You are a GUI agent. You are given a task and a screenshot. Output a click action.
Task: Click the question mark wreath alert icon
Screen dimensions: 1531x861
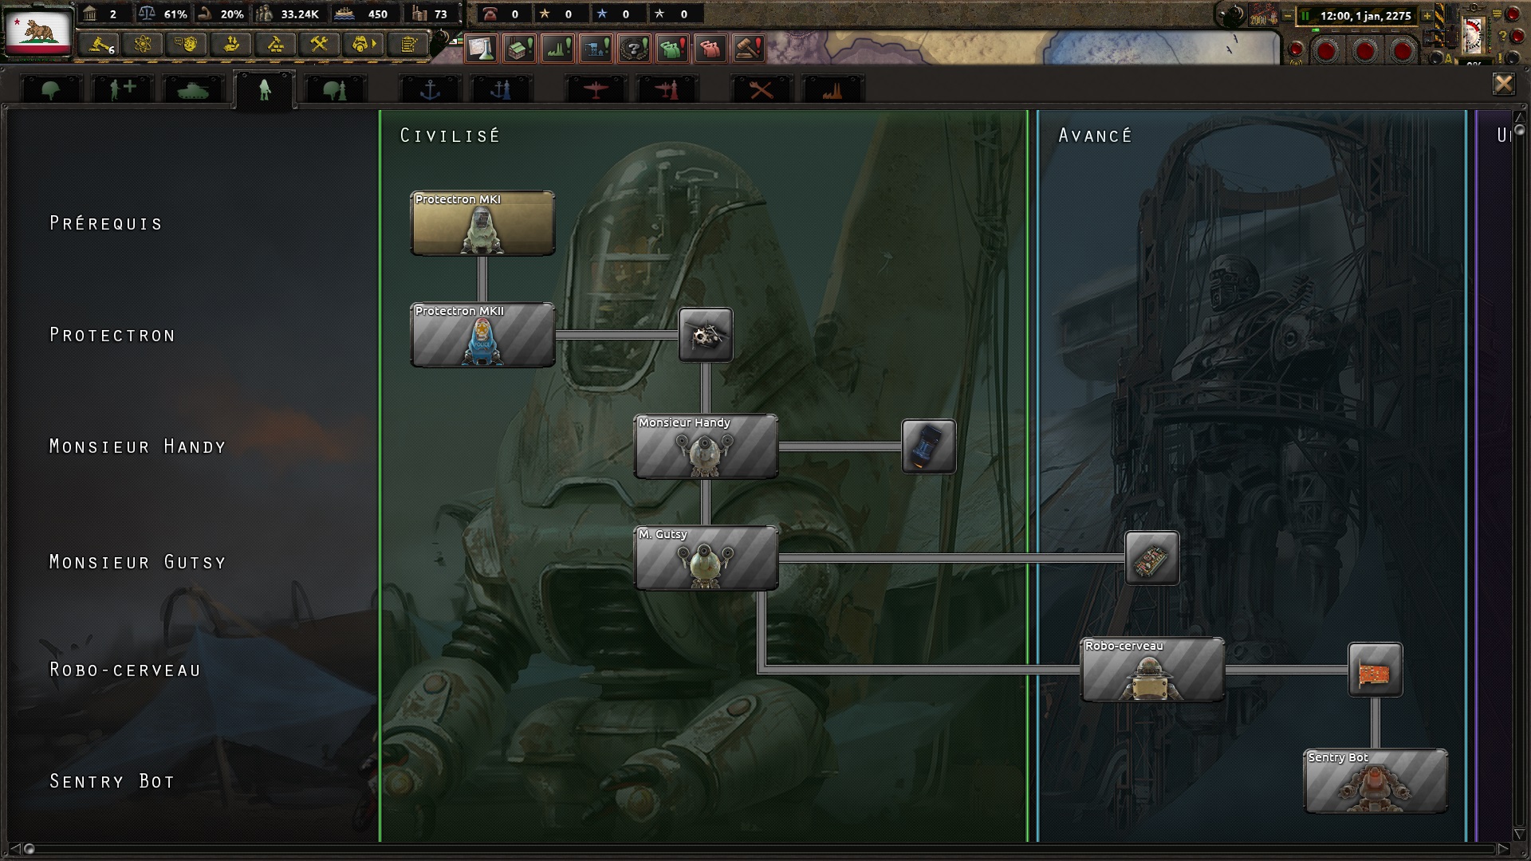(x=634, y=49)
